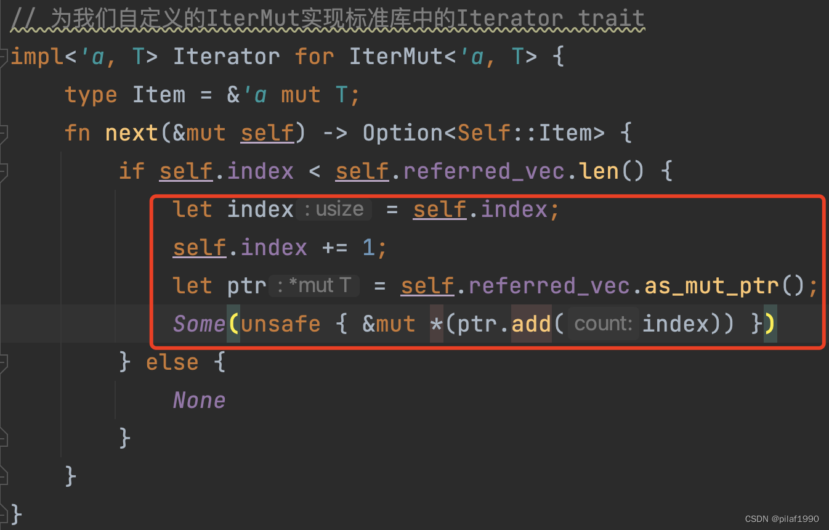Collapse the impl Iterator block fold marker

pyautogui.click(x=3, y=57)
